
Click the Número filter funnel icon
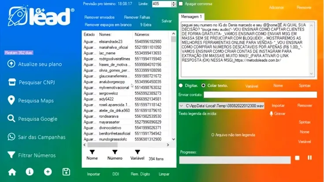pos(115,151)
